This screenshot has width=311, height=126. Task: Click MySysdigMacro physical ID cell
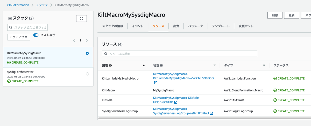pos(164,90)
